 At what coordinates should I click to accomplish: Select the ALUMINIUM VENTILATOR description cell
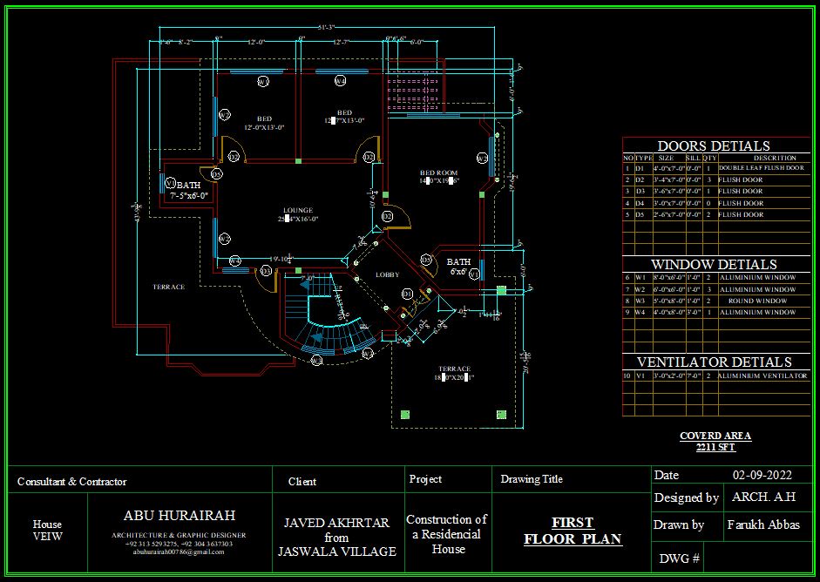pos(762,376)
